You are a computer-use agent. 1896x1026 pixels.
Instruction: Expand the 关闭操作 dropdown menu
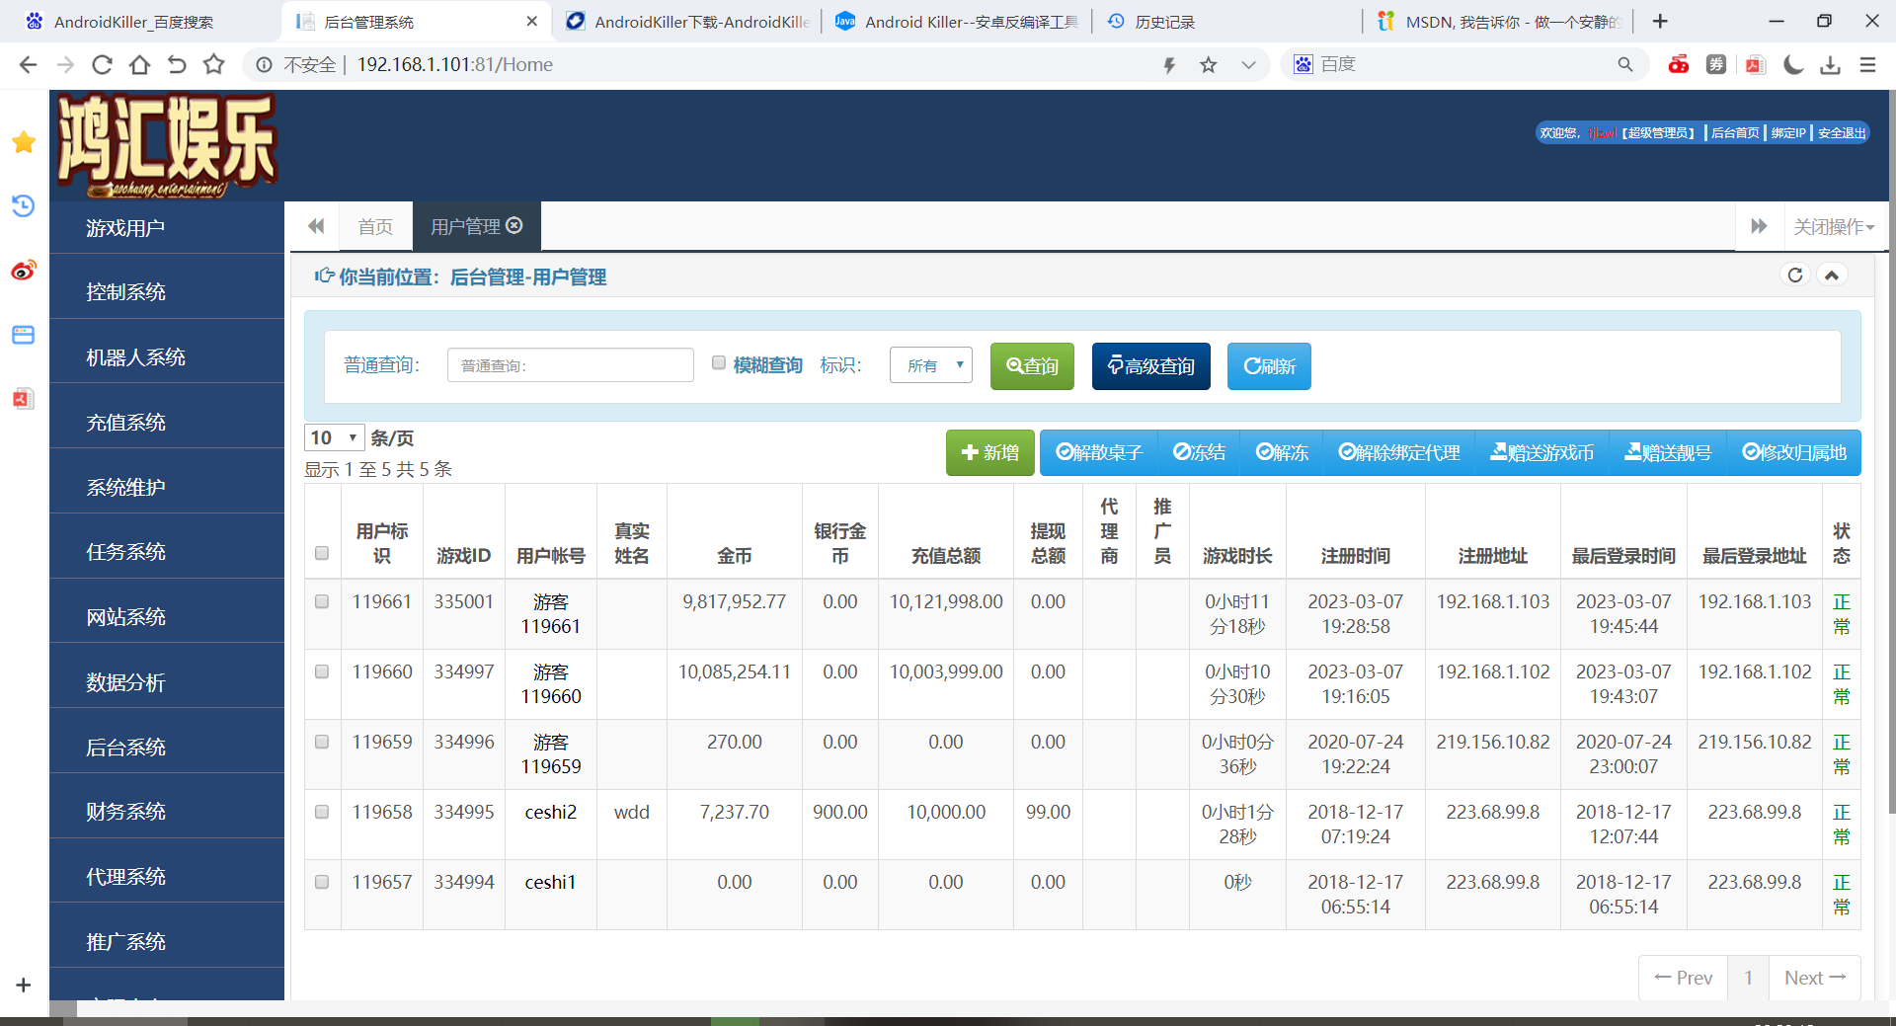pyautogui.click(x=1833, y=227)
